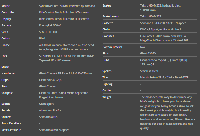Screen dimensions: 200x136
Task: Click the 'Tires' spec label
Action: [x=106, y=77]
